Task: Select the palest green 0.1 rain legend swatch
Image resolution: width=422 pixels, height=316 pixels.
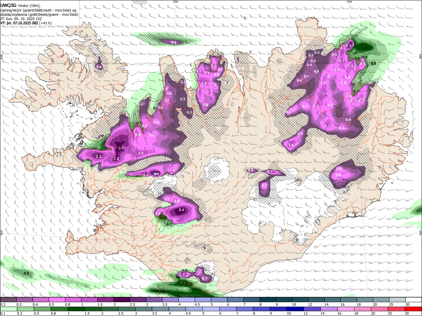Action: [x=9, y=309]
